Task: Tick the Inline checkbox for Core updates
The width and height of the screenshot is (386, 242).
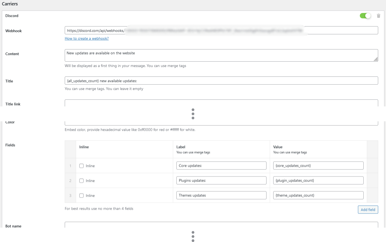Action: 81,166
